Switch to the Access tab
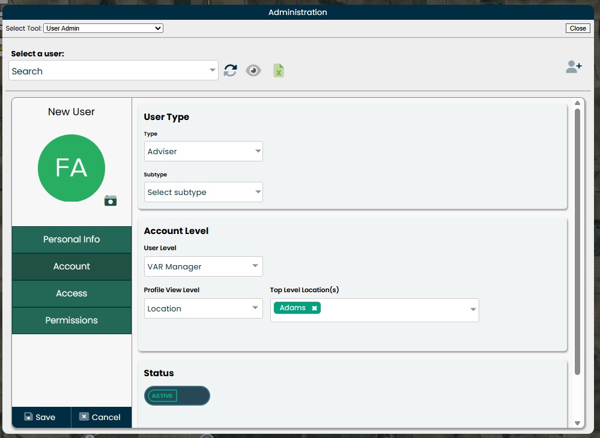The width and height of the screenshot is (600, 438). (71, 293)
